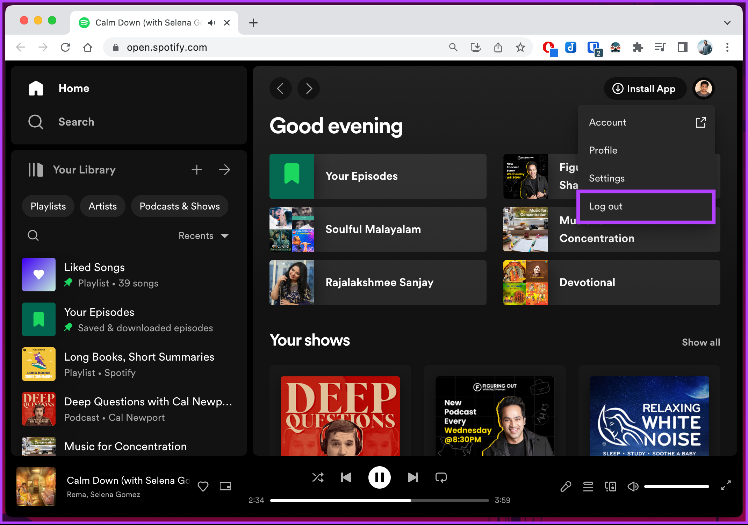Toggle shuffle playback
Viewport: 748px width, 525px height.
(318, 477)
